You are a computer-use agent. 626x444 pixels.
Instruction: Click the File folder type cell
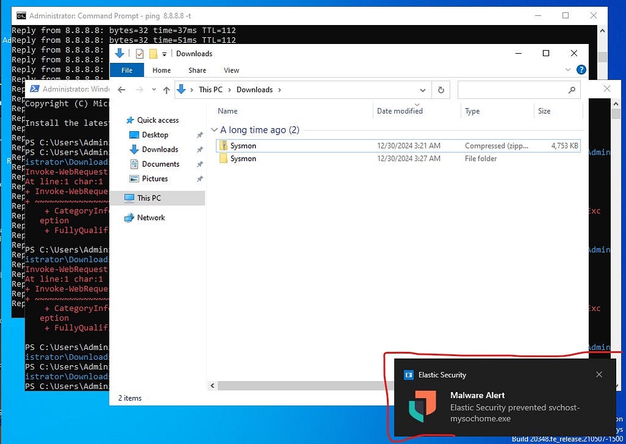[481, 158]
